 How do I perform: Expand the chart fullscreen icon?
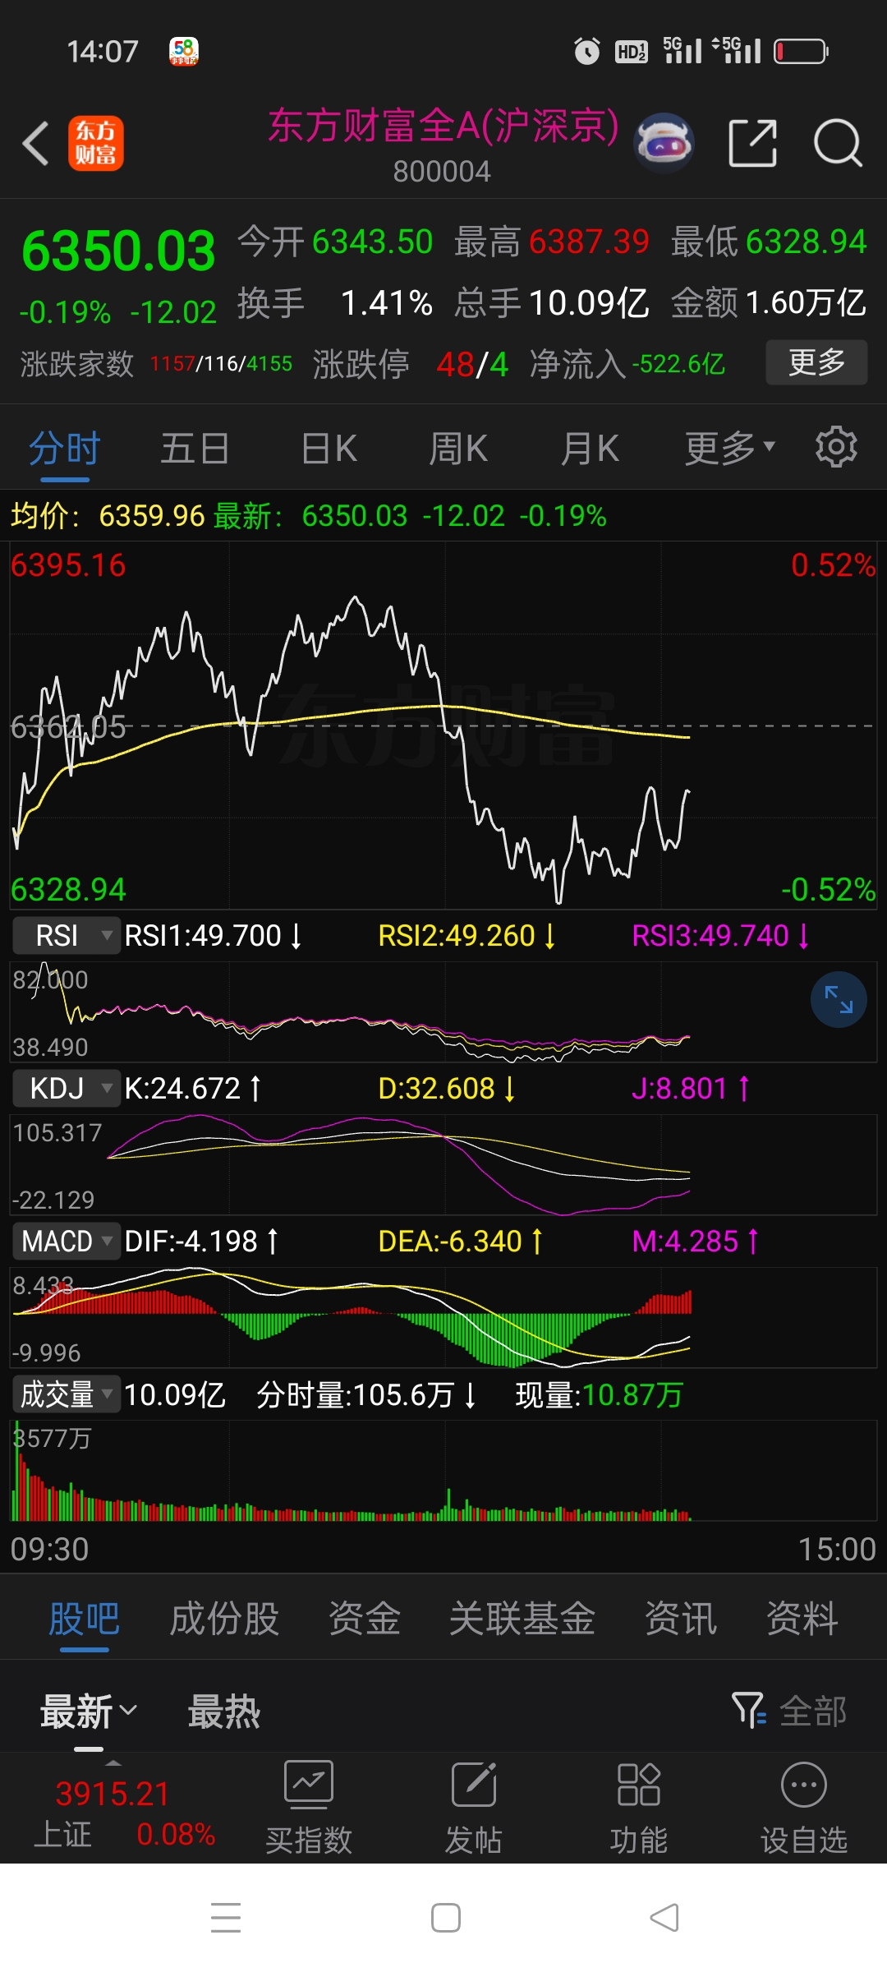(x=839, y=1000)
